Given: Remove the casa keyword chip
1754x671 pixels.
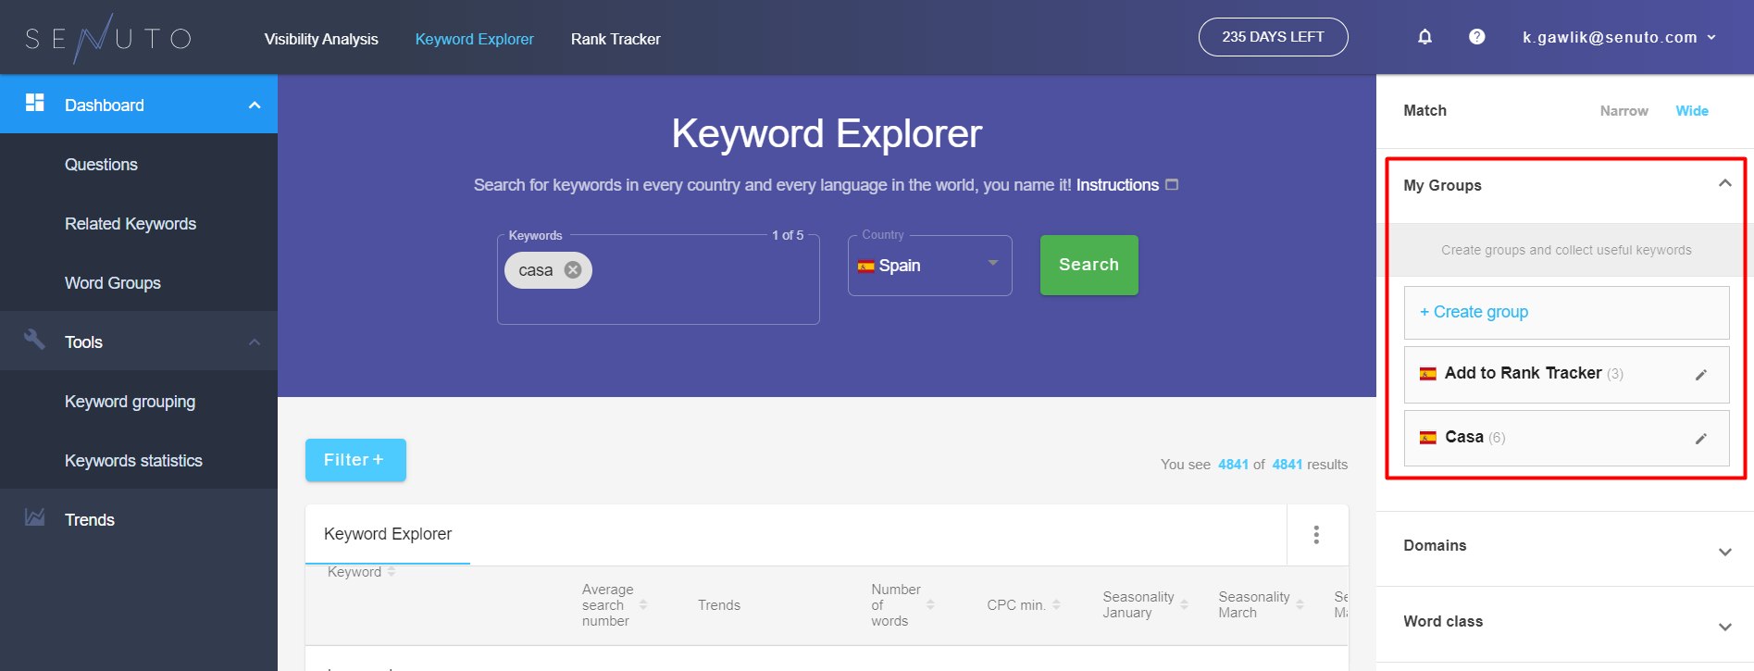Looking at the screenshot, I should [573, 270].
